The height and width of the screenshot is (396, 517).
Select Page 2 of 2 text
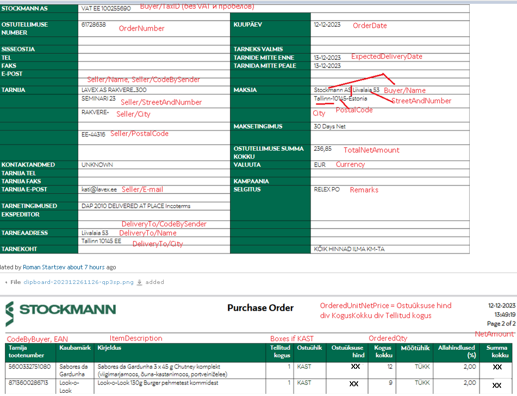[501, 324]
